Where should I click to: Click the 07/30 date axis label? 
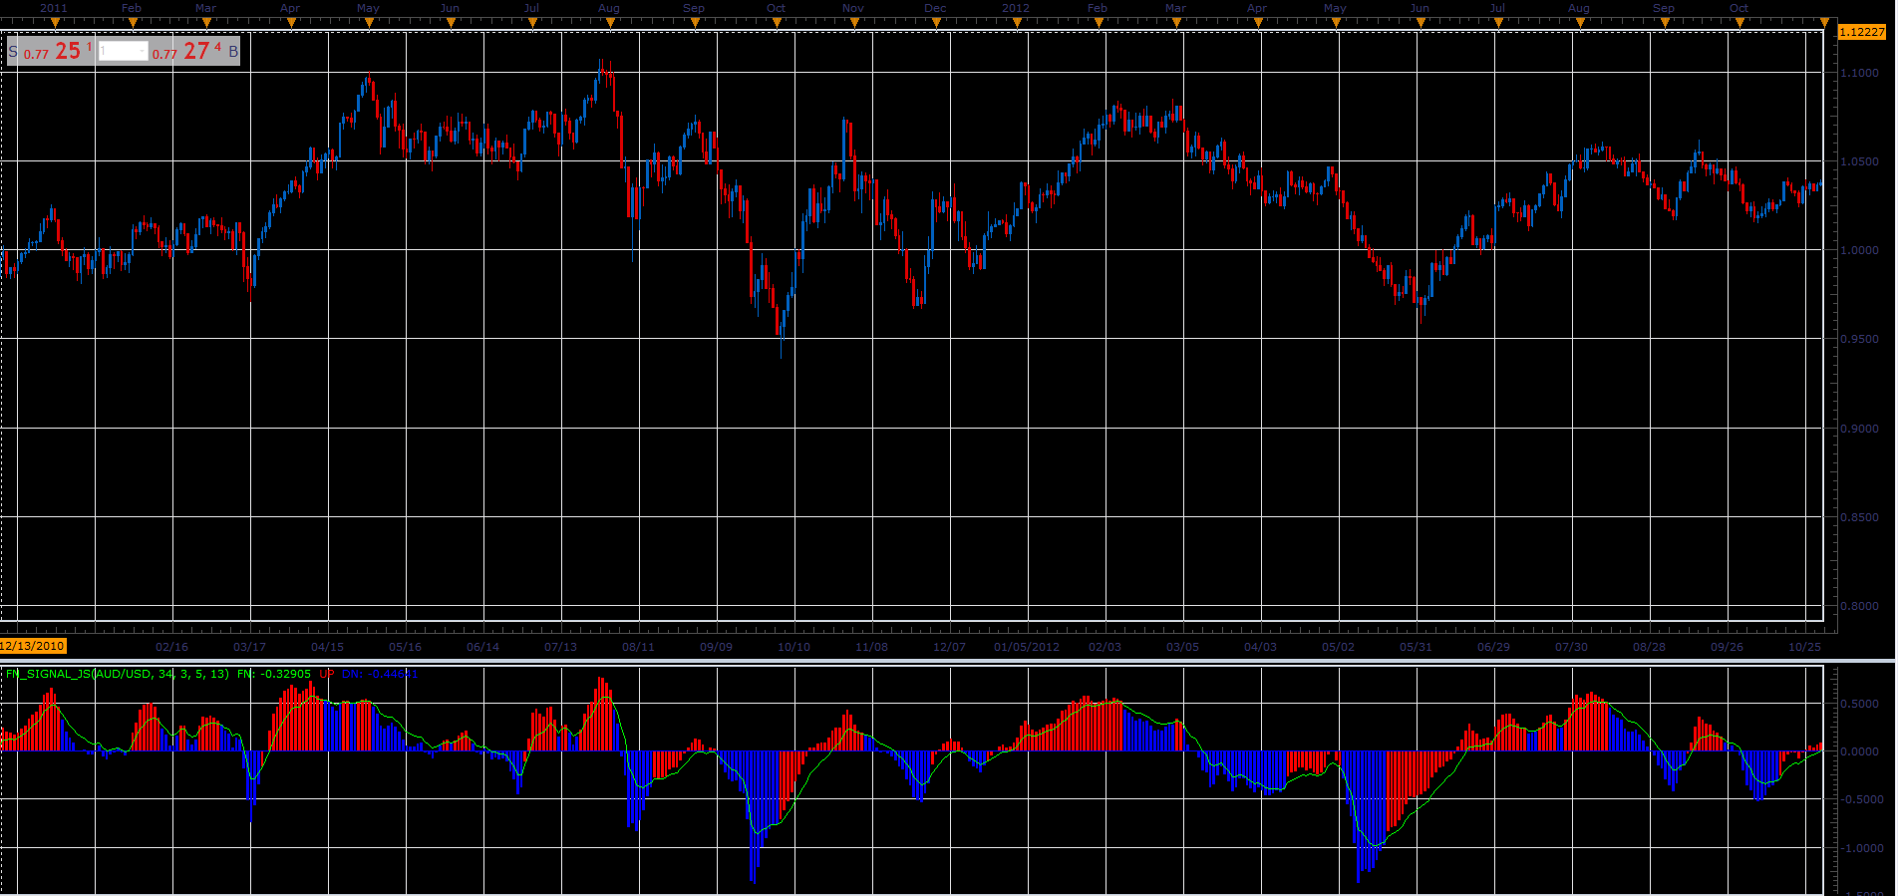point(1571,647)
